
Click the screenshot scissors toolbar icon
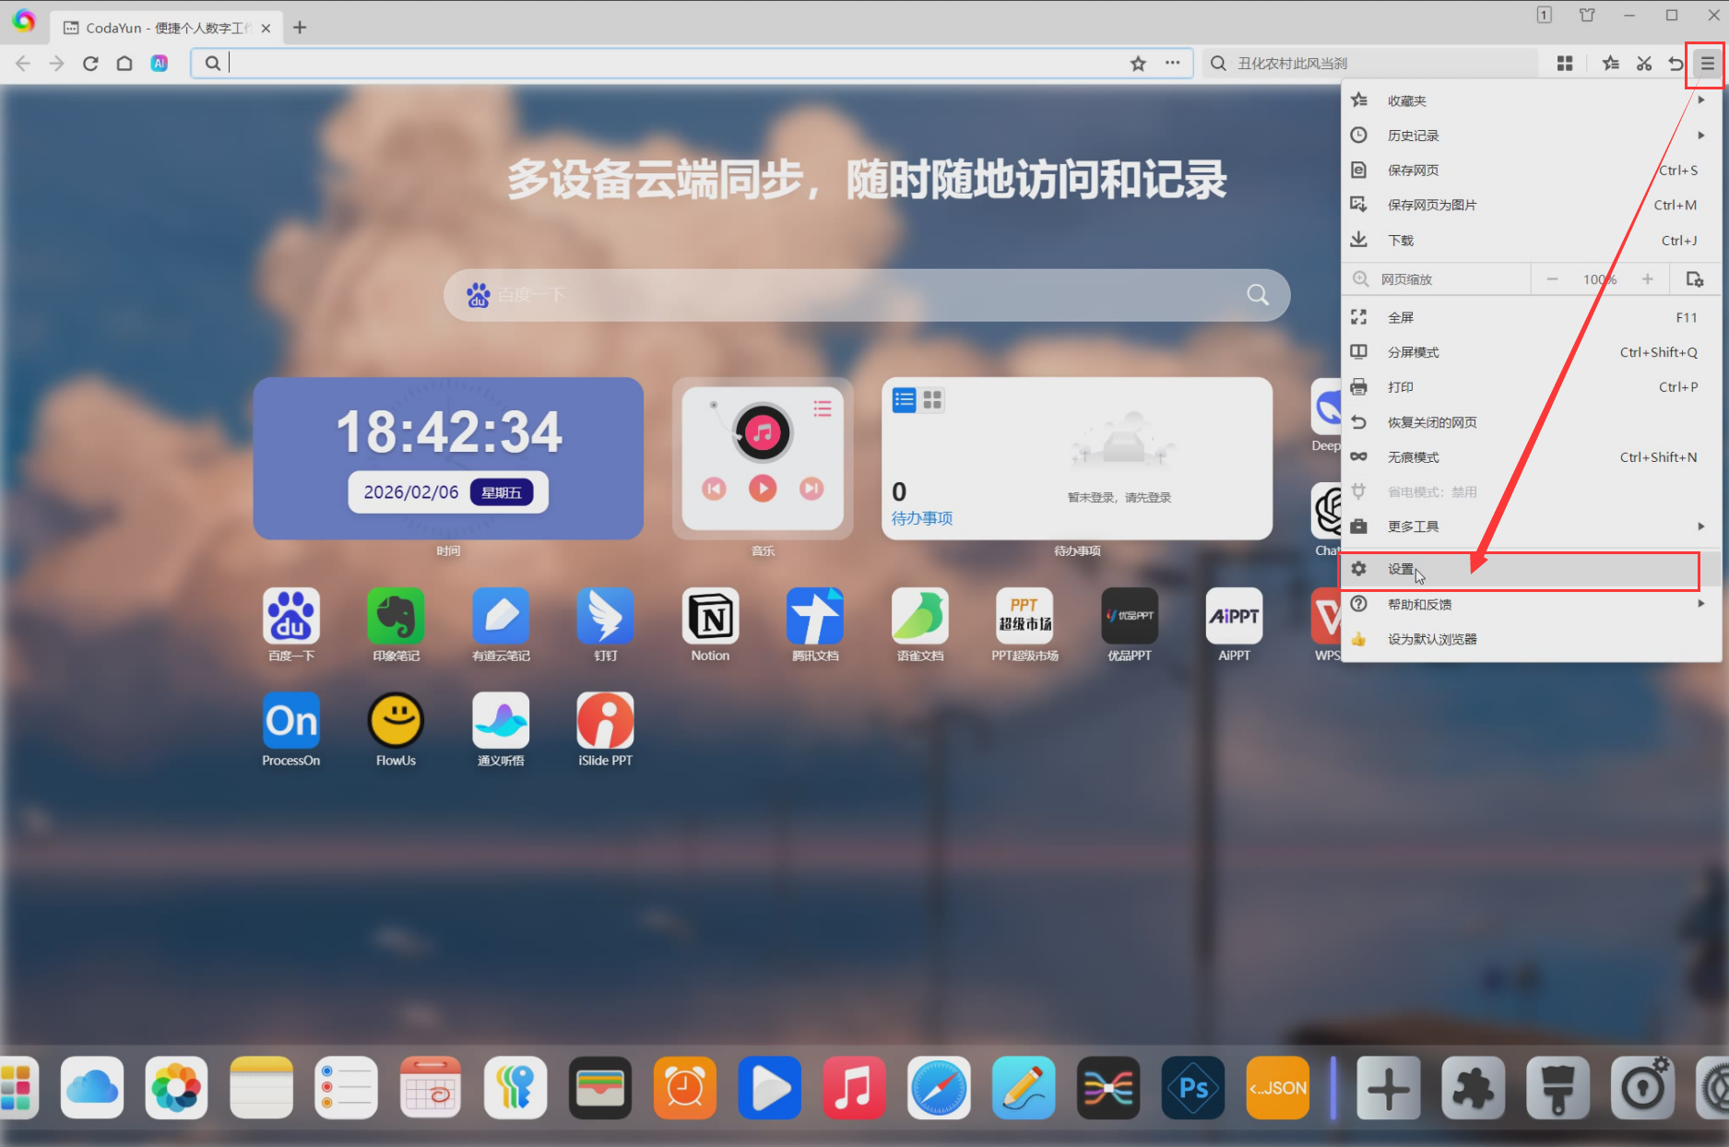[x=1643, y=64]
